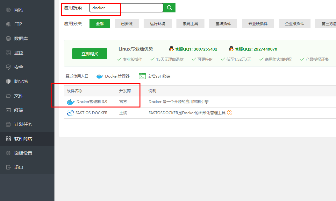Click the database icon beside 数据库
The width and height of the screenshot is (336, 201).
(8, 38)
